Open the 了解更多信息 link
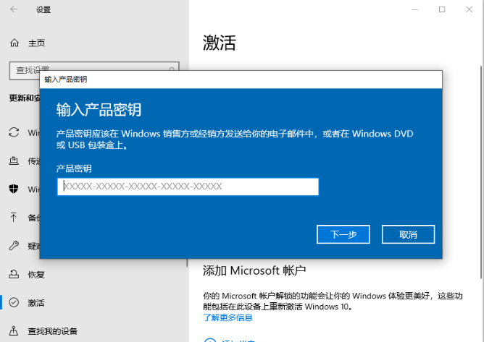Screen dimensions: 484x342 click(228, 317)
